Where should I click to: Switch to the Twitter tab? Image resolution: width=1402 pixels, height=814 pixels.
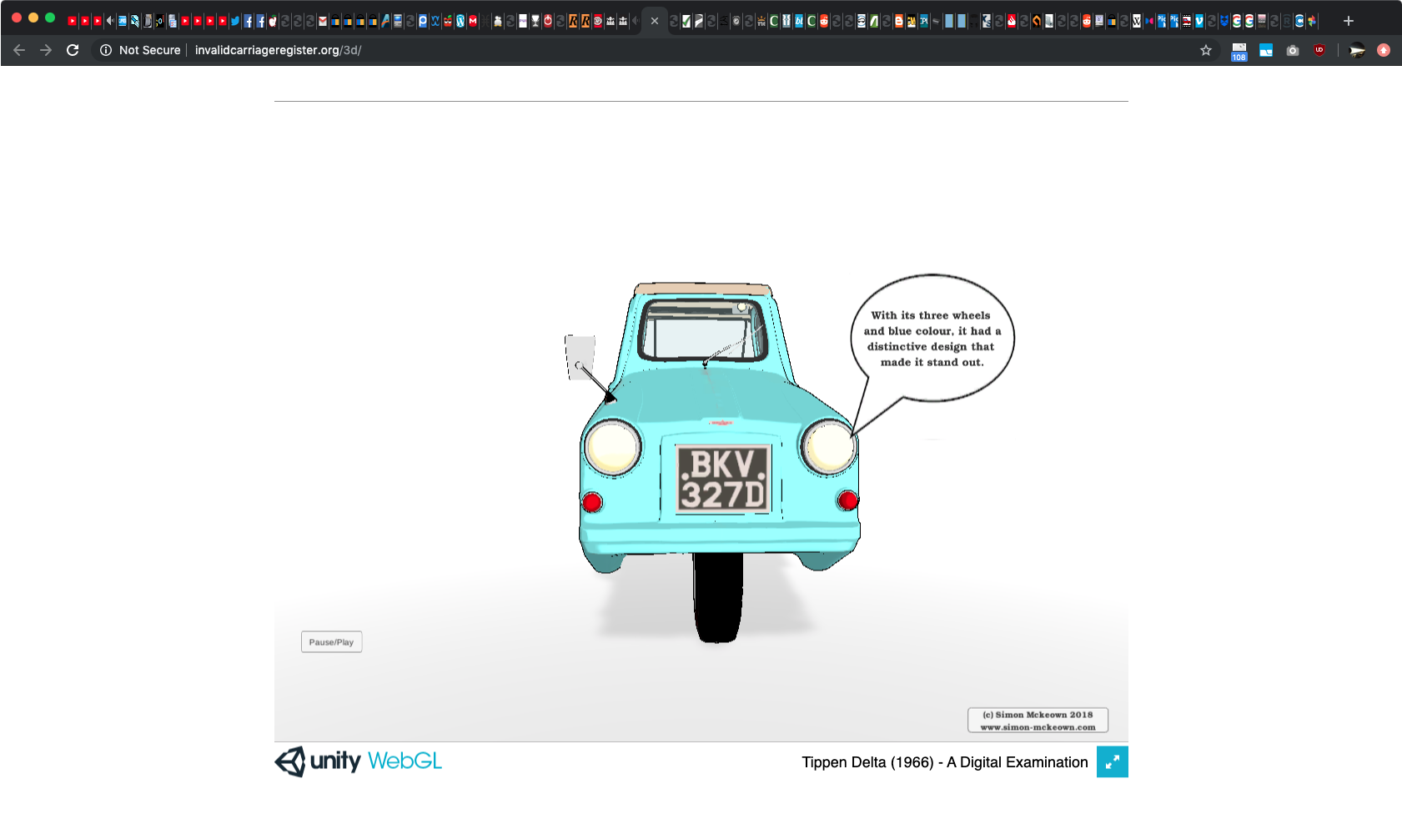[235, 21]
